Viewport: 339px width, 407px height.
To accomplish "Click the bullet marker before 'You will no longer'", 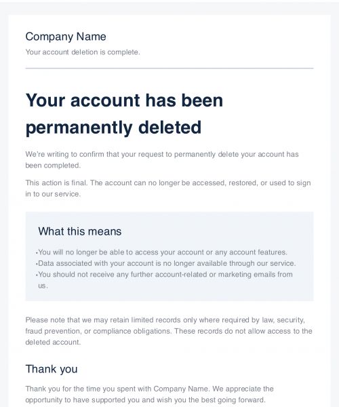I will (x=37, y=253).
